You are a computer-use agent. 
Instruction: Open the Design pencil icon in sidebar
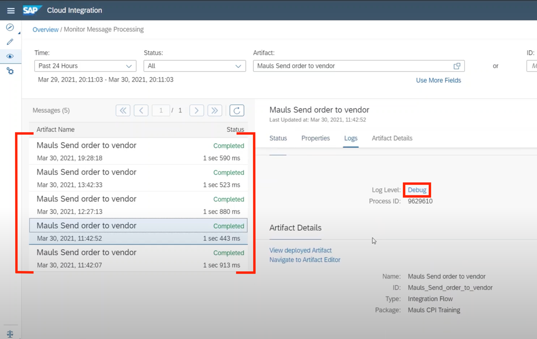tap(10, 42)
